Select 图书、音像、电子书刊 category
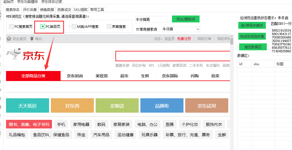The height and width of the screenshot is (150, 292). pos(29,124)
